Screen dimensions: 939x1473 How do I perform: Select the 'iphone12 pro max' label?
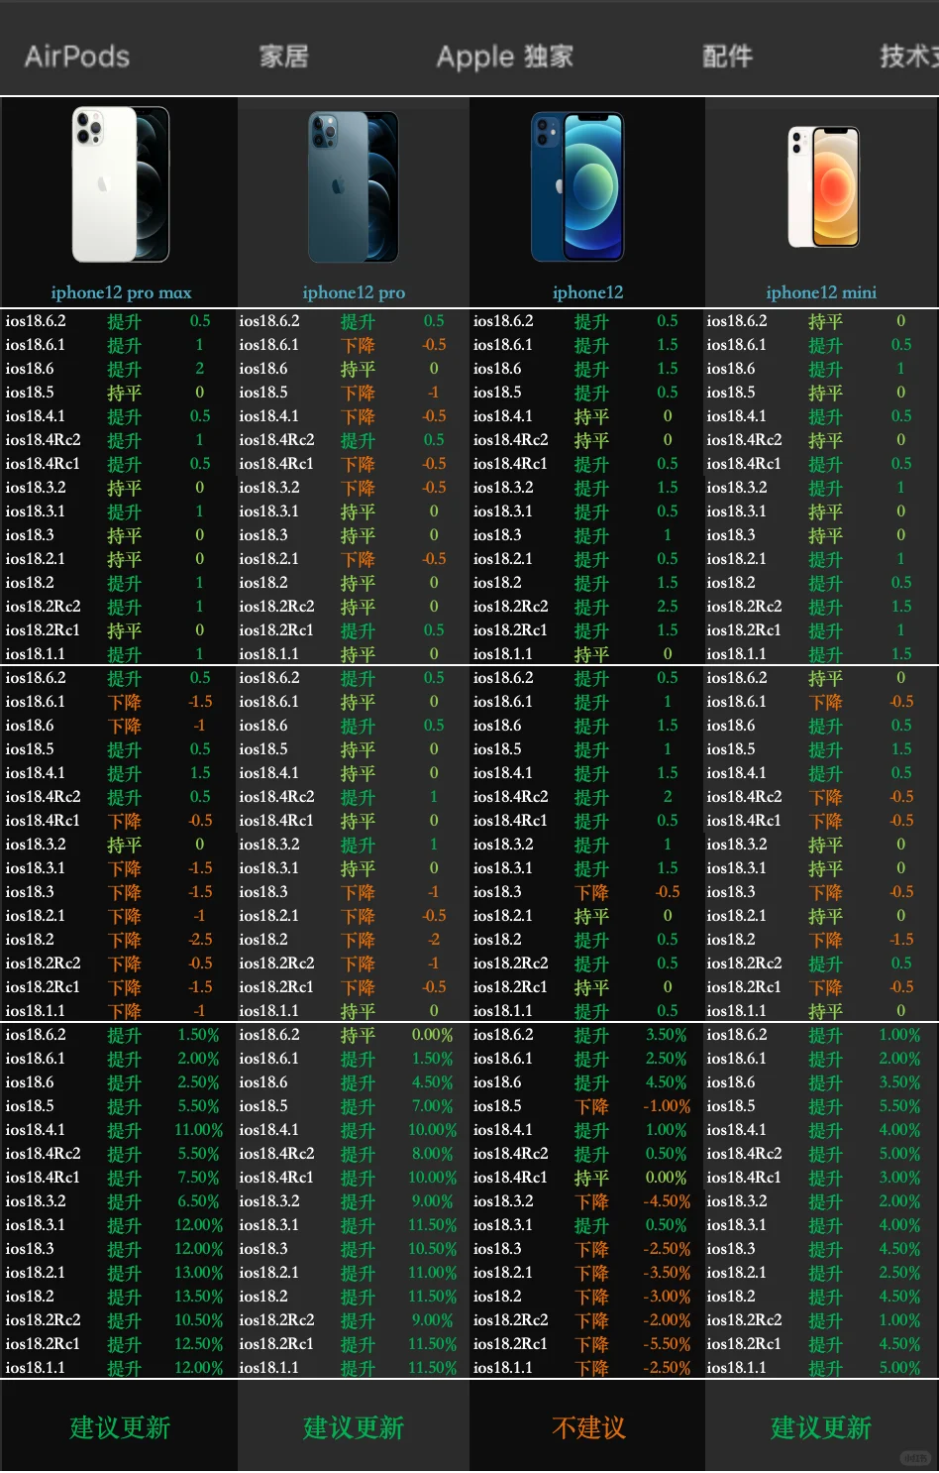point(121,292)
